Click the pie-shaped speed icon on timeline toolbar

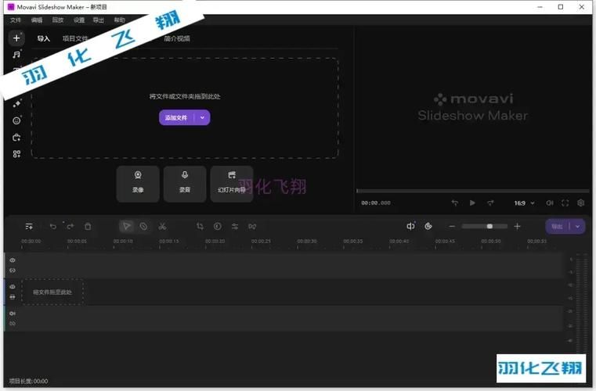[x=428, y=226]
